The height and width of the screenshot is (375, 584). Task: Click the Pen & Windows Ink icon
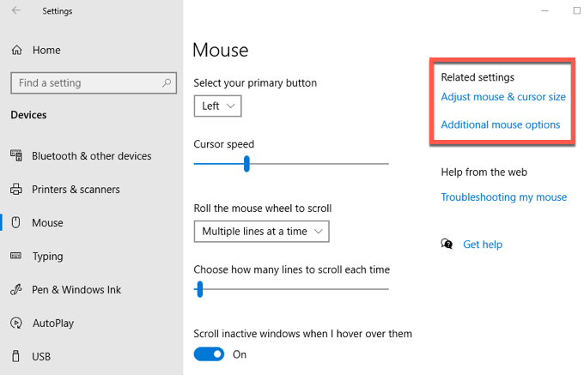coord(16,290)
